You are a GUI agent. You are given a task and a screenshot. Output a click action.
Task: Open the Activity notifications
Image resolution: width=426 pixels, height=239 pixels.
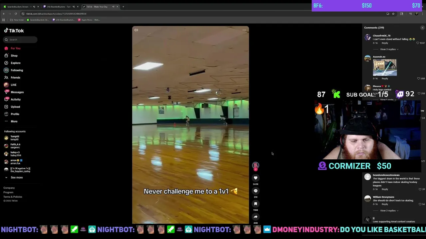point(12,99)
